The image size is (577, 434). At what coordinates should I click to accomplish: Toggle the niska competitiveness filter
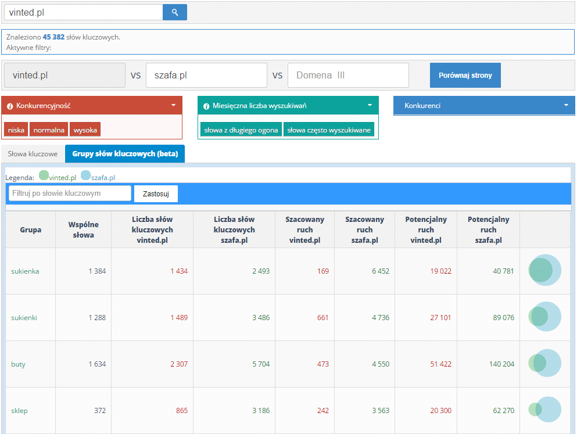click(x=16, y=130)
